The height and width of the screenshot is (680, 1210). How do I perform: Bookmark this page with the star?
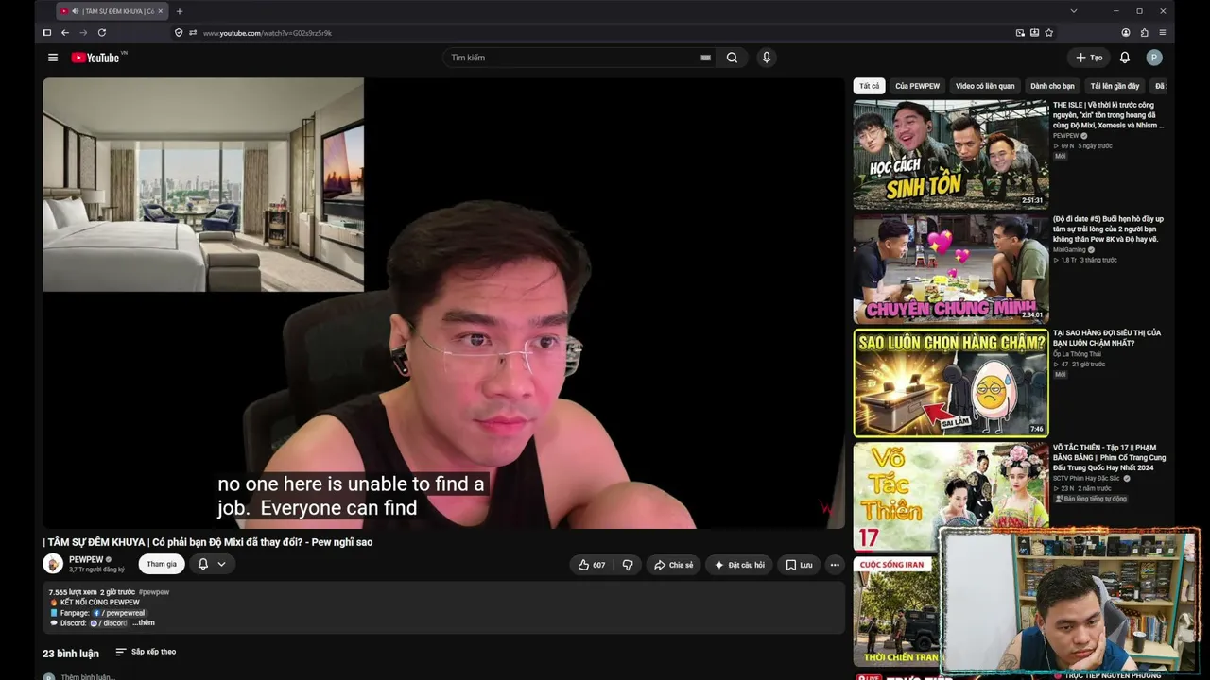pos(1049,32)
